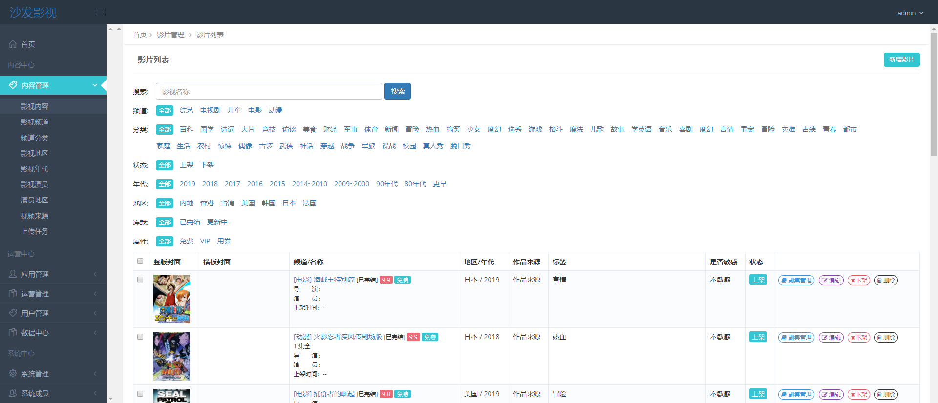Click 下架 for 捕食者的崛起
Viewport: 938px width, 403px height.
pos(859,394)
